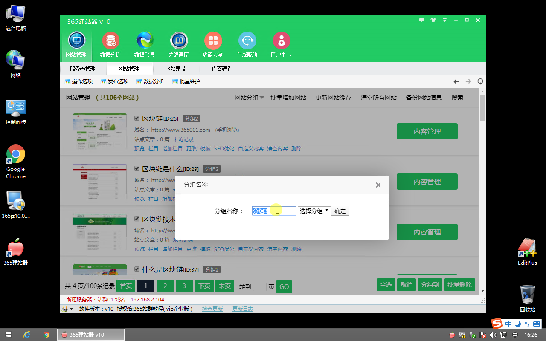546x341 pixels.
Task: Open the 选择分组 dropdown in the dialog
Action: click(x=314, y=211)
